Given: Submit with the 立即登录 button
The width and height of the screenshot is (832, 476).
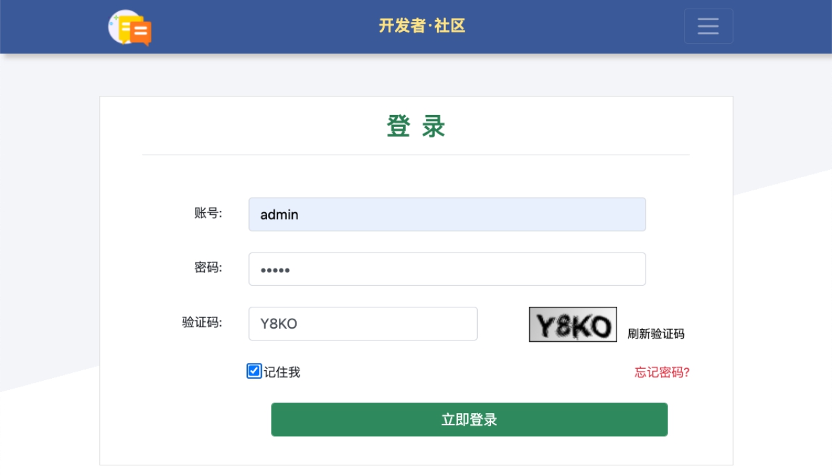Looking at the screenshot, I should point(469,420).
